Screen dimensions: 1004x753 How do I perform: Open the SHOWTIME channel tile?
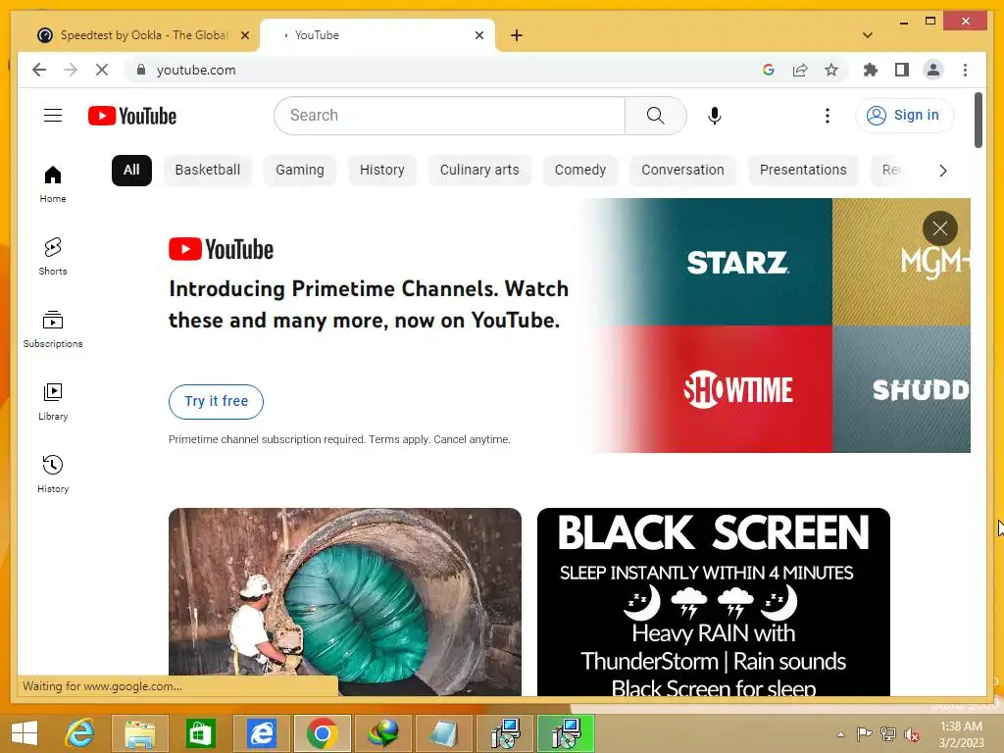(736, 388)
